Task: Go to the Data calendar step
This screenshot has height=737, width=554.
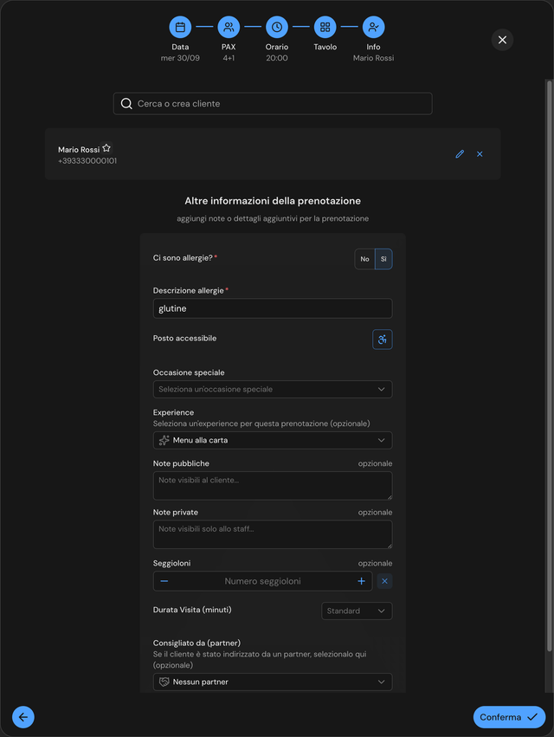Action: coord(180,27)
